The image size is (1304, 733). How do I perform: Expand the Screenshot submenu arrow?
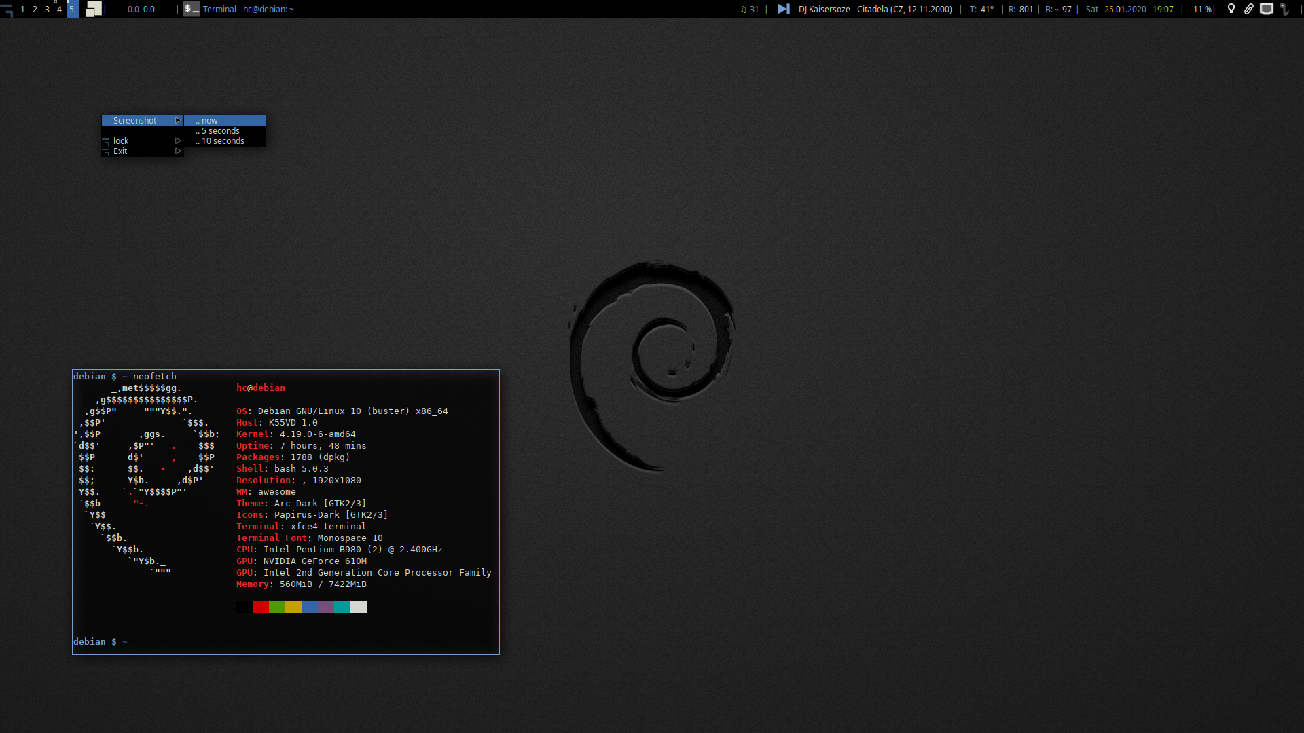(177, 120)
